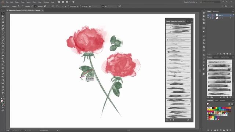The height and width of the screenshot is (132, 235).
Task: Switch to the Graphic Styles tab
Action: click(x=225, y=57)
